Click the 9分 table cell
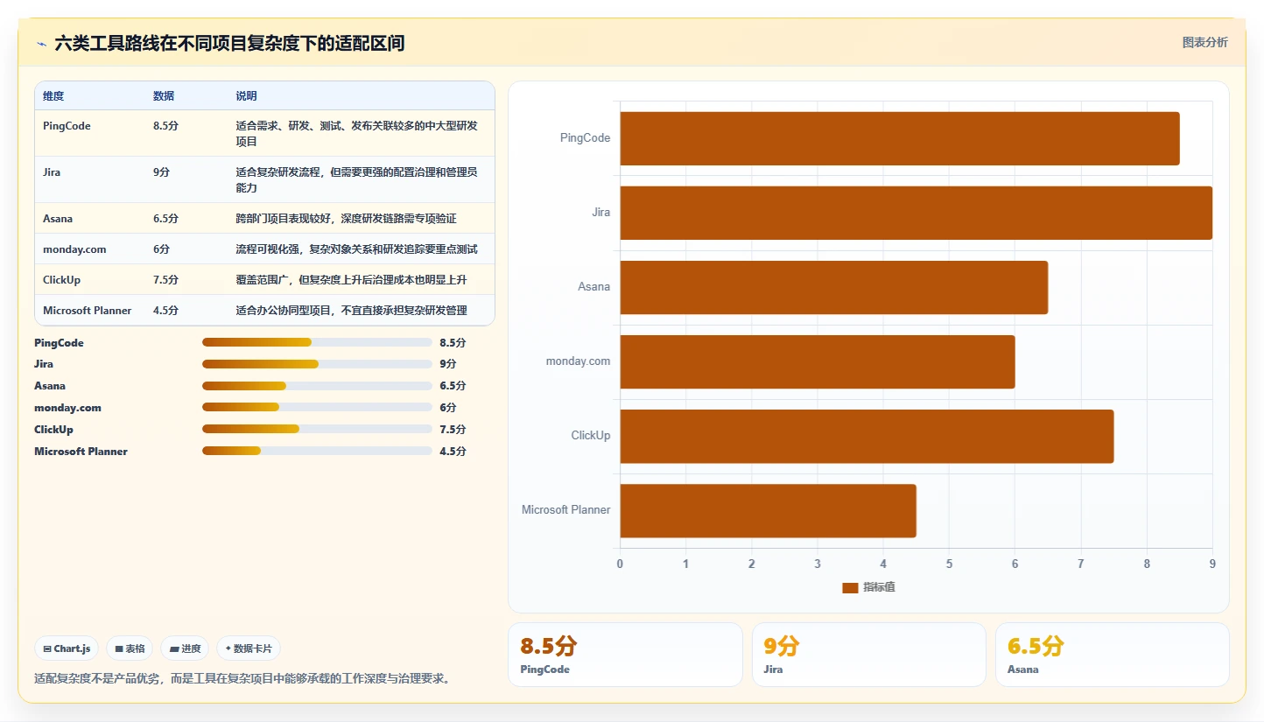Image resolution: width=1264 pixels, height=722 pixels. pyautogui.click(x=161, y=172)
